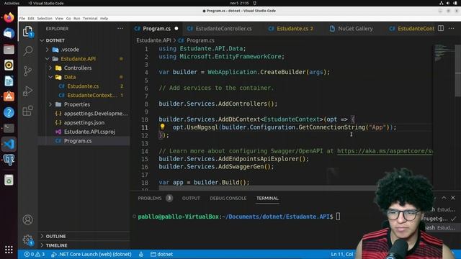
Task: Click the terminal prompt input area
Action: [338, 217]
